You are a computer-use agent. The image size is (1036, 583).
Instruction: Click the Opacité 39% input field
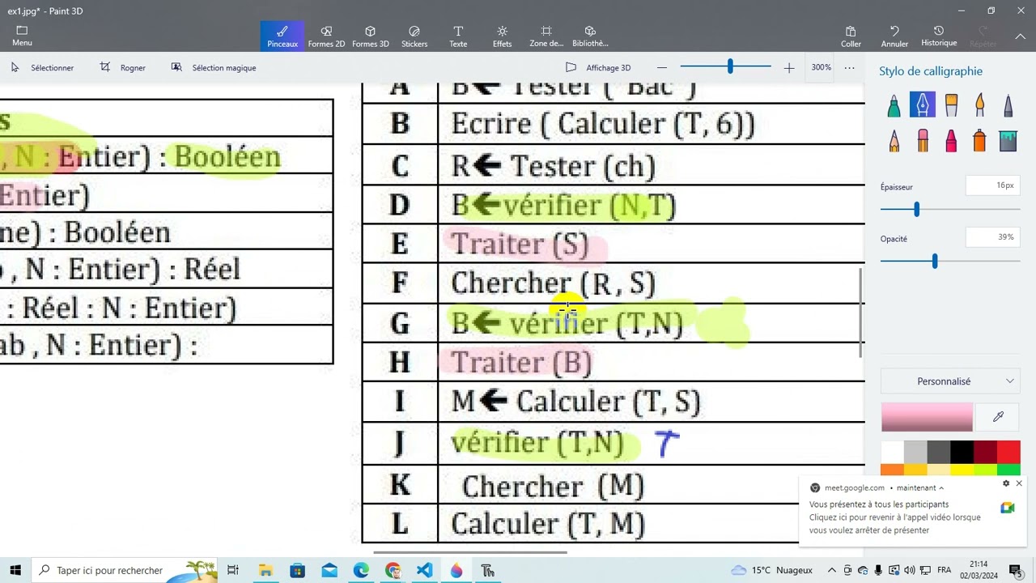point(992,237)
